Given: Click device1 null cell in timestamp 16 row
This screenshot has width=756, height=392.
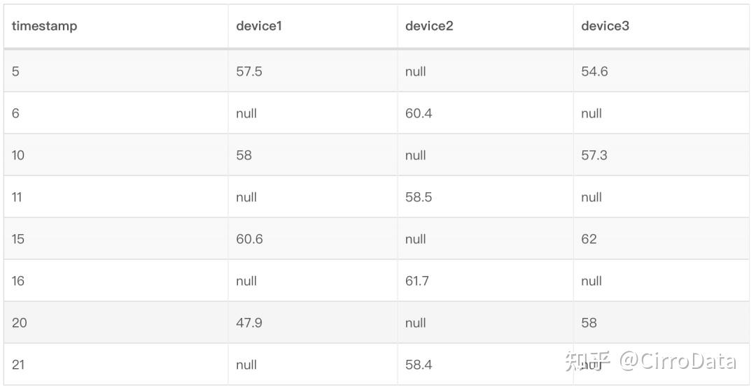Looking at the screenshot, I should pyautogui.click(x=246, y=281).
